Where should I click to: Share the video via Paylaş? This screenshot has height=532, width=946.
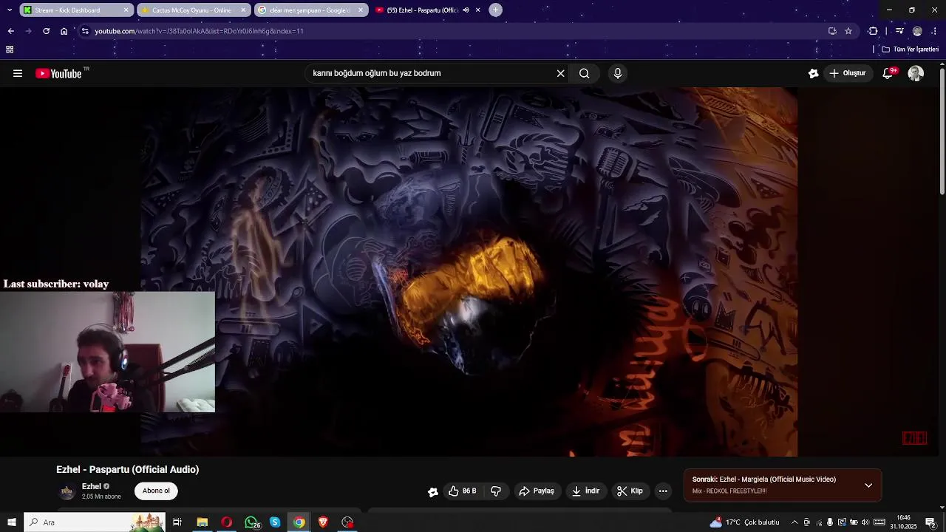tap(537, 491)
